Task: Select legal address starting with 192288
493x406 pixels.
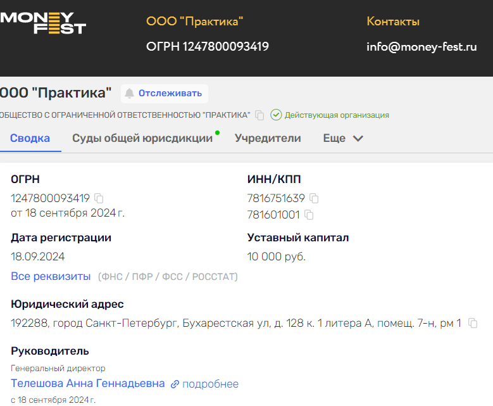Action: click(x=236, y=323)
